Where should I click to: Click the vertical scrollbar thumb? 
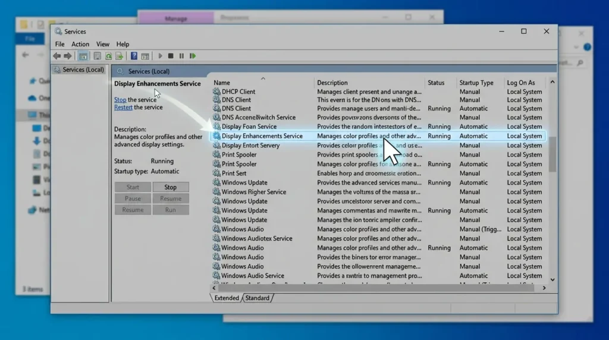pyautogui.click(x=553, y=154)
